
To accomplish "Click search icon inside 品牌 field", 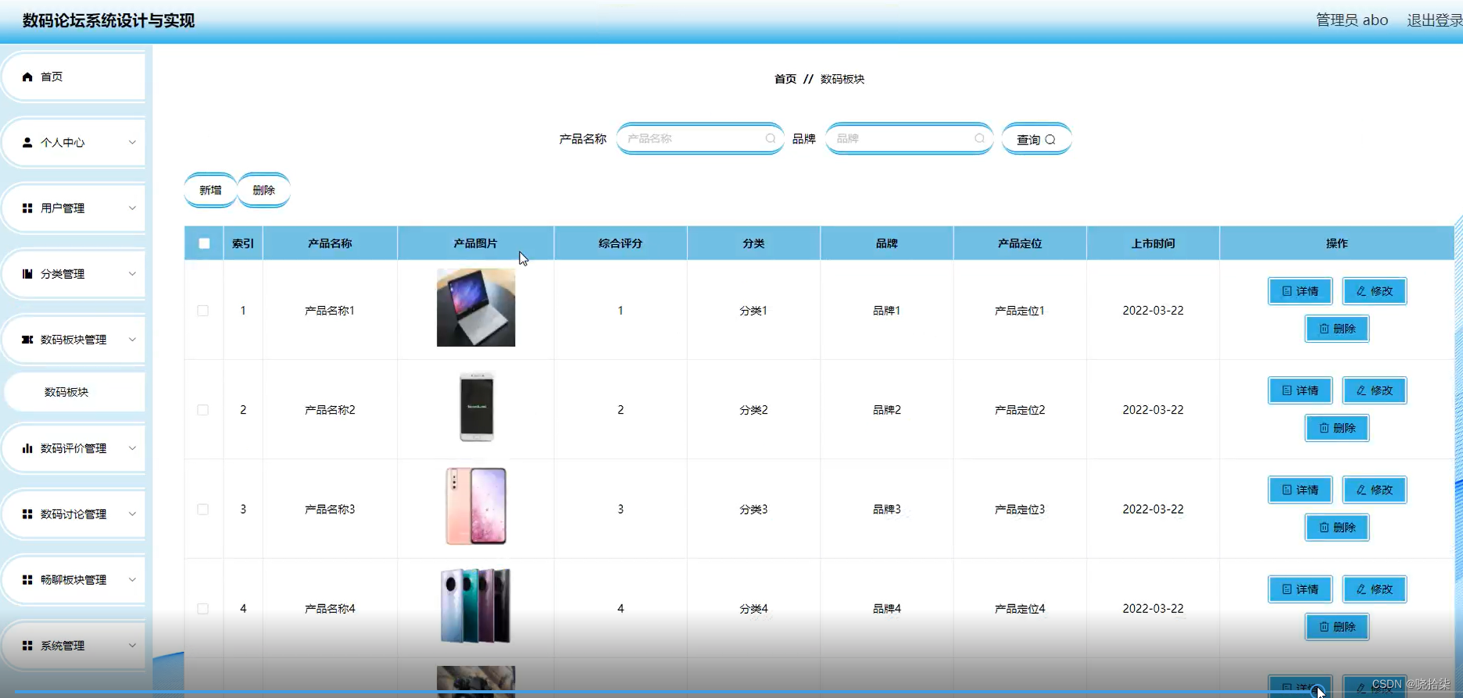I will tap(979, 138).
